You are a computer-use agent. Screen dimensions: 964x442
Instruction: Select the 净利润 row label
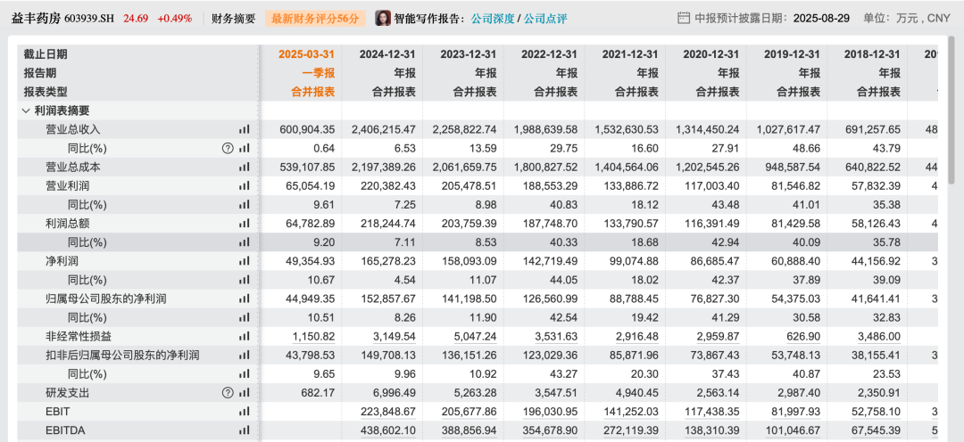62,261
